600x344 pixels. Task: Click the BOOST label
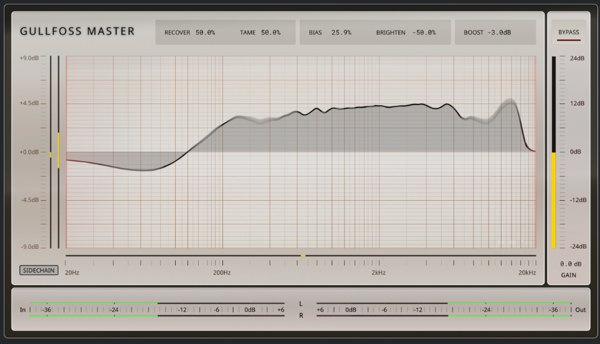(474, 32)
